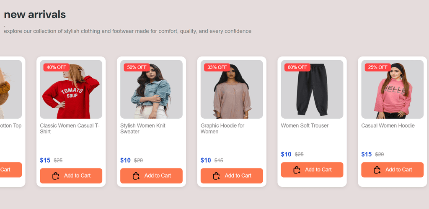This screenshot has width=429, height=209.
Task: Open Classic Women Casual T-Shirt title link
Action: tap(70, 128)
